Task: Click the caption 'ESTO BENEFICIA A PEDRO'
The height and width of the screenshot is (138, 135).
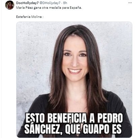Action: [x=74, y=118]
